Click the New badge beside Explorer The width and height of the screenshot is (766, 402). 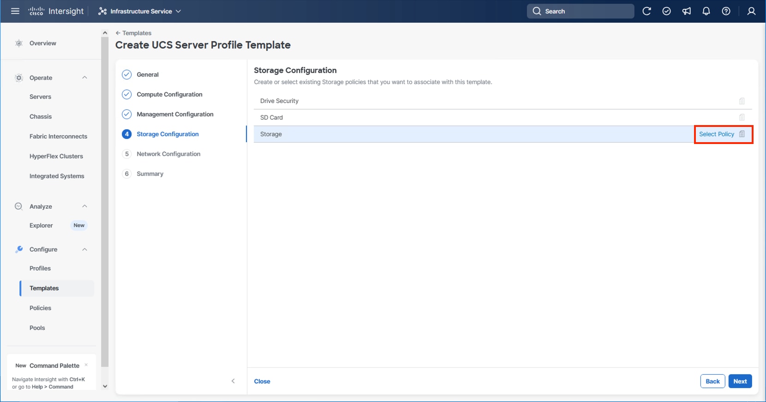point(79,226)
